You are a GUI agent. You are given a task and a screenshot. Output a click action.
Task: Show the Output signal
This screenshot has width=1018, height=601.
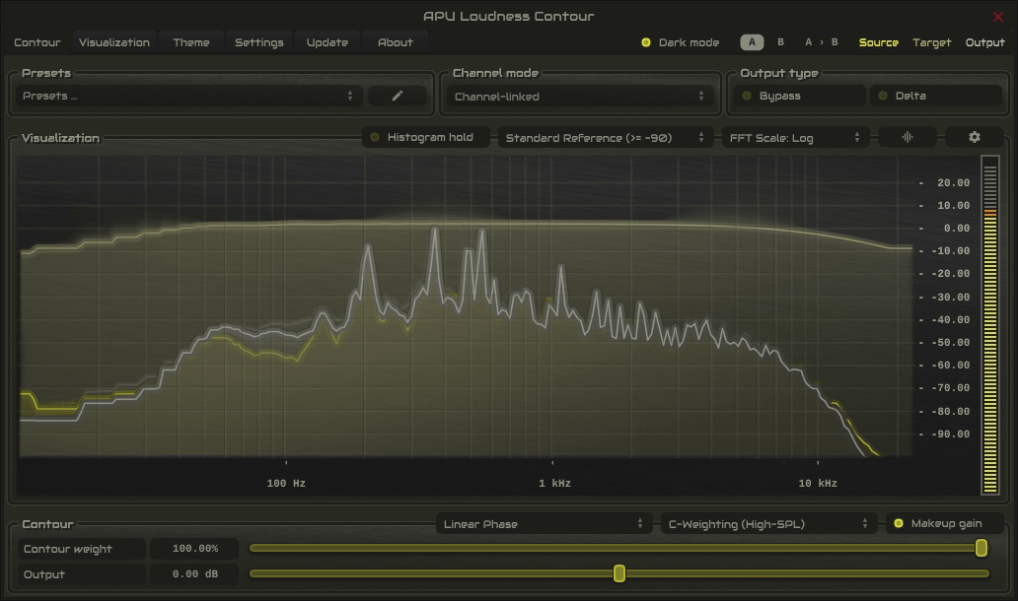click(984, 42)
